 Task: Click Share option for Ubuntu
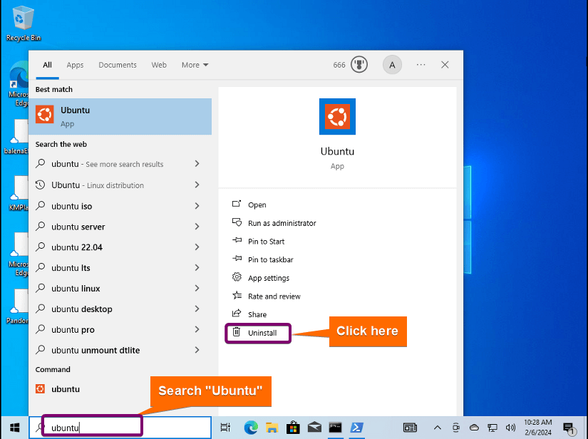249,314
